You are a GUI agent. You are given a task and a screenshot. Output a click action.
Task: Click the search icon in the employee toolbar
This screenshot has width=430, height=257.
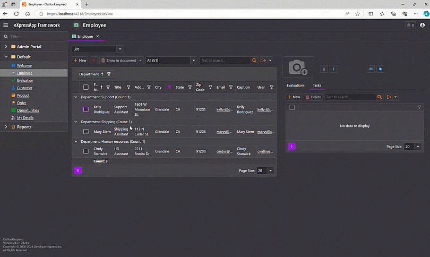pyautogui.click(x=254, y=61)
